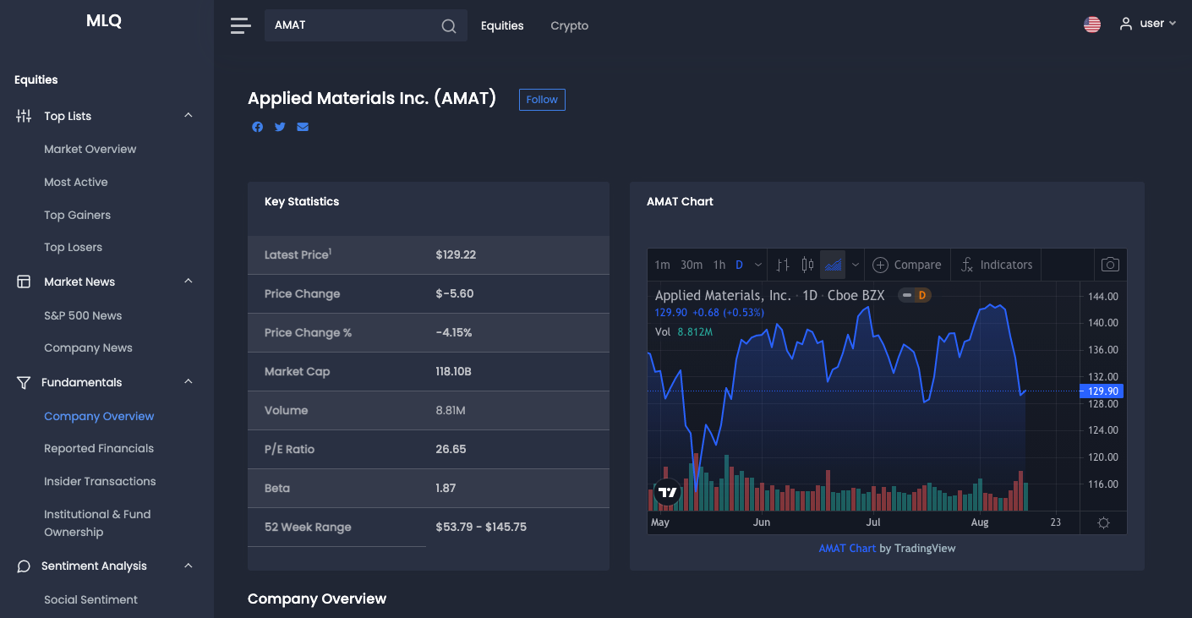Switch chart interval to 1h
The height and width of the screenshot is (618, 1192).
click(x=719, y=265)
